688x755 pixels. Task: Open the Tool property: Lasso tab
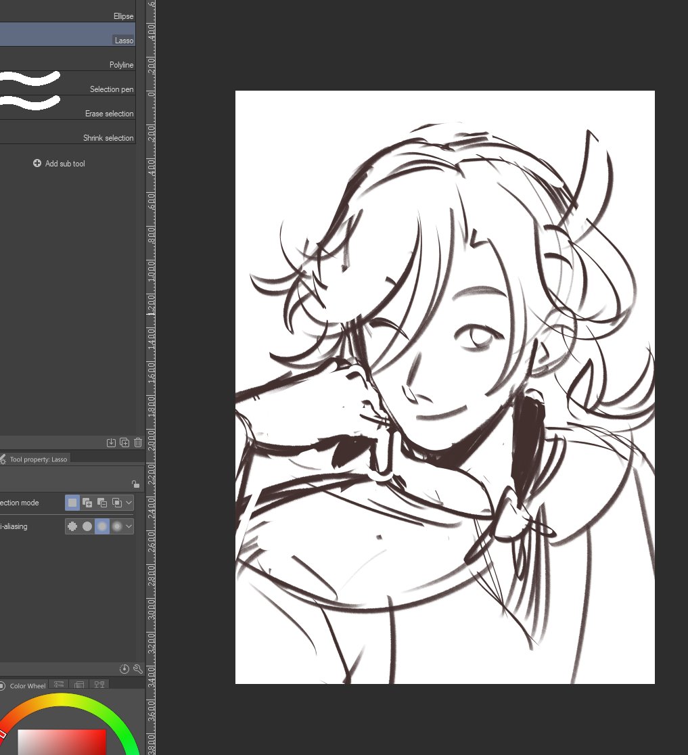[35, 459]
